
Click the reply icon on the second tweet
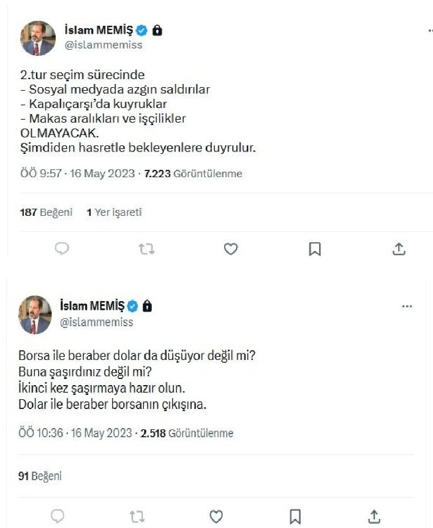pyautogui.click(x=57, y=517)
